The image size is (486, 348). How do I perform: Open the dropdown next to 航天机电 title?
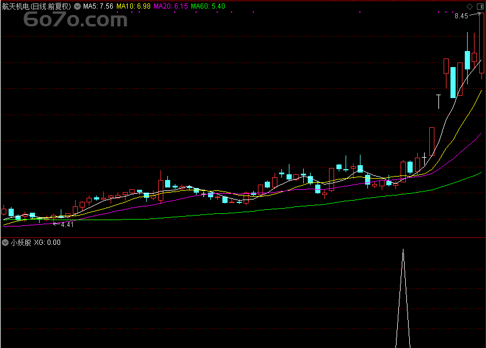click(x=77, y=6)
